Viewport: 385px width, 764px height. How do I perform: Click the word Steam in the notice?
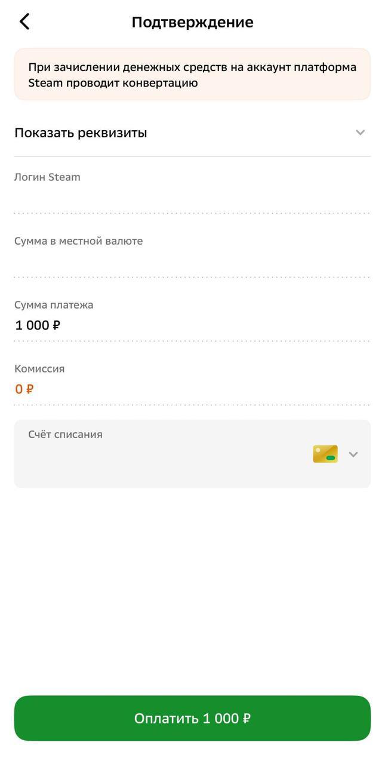coord(45,83)
